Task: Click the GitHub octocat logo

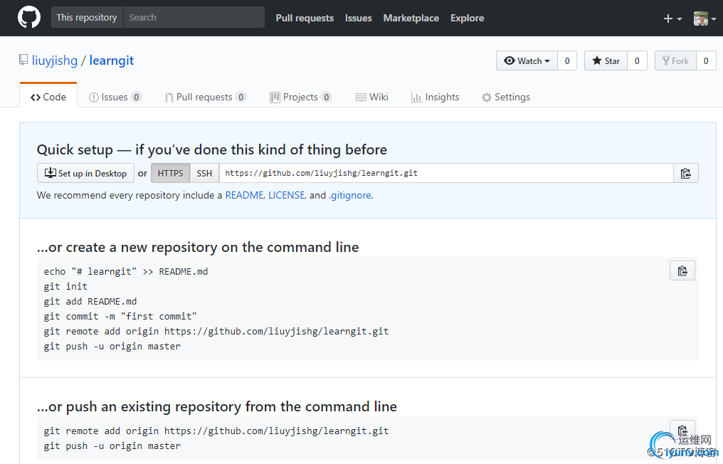Action: click(29, 18)
